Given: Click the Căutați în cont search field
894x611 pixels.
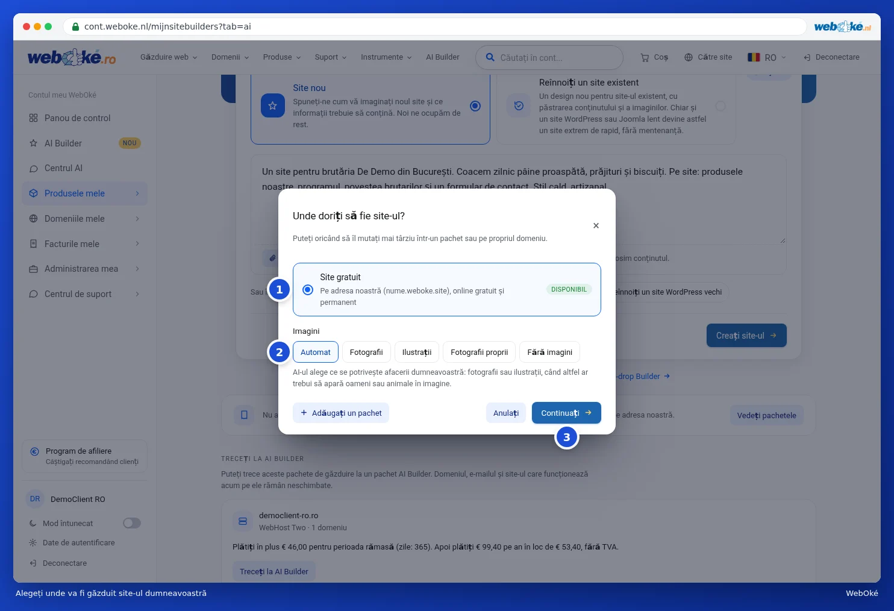Looking at the screenshot, I should pyautogui.click(x=549, y=57).
